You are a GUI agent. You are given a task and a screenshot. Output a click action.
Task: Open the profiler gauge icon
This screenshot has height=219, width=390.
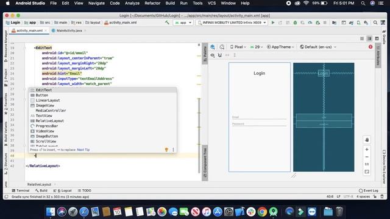click(x=310, y=23)
